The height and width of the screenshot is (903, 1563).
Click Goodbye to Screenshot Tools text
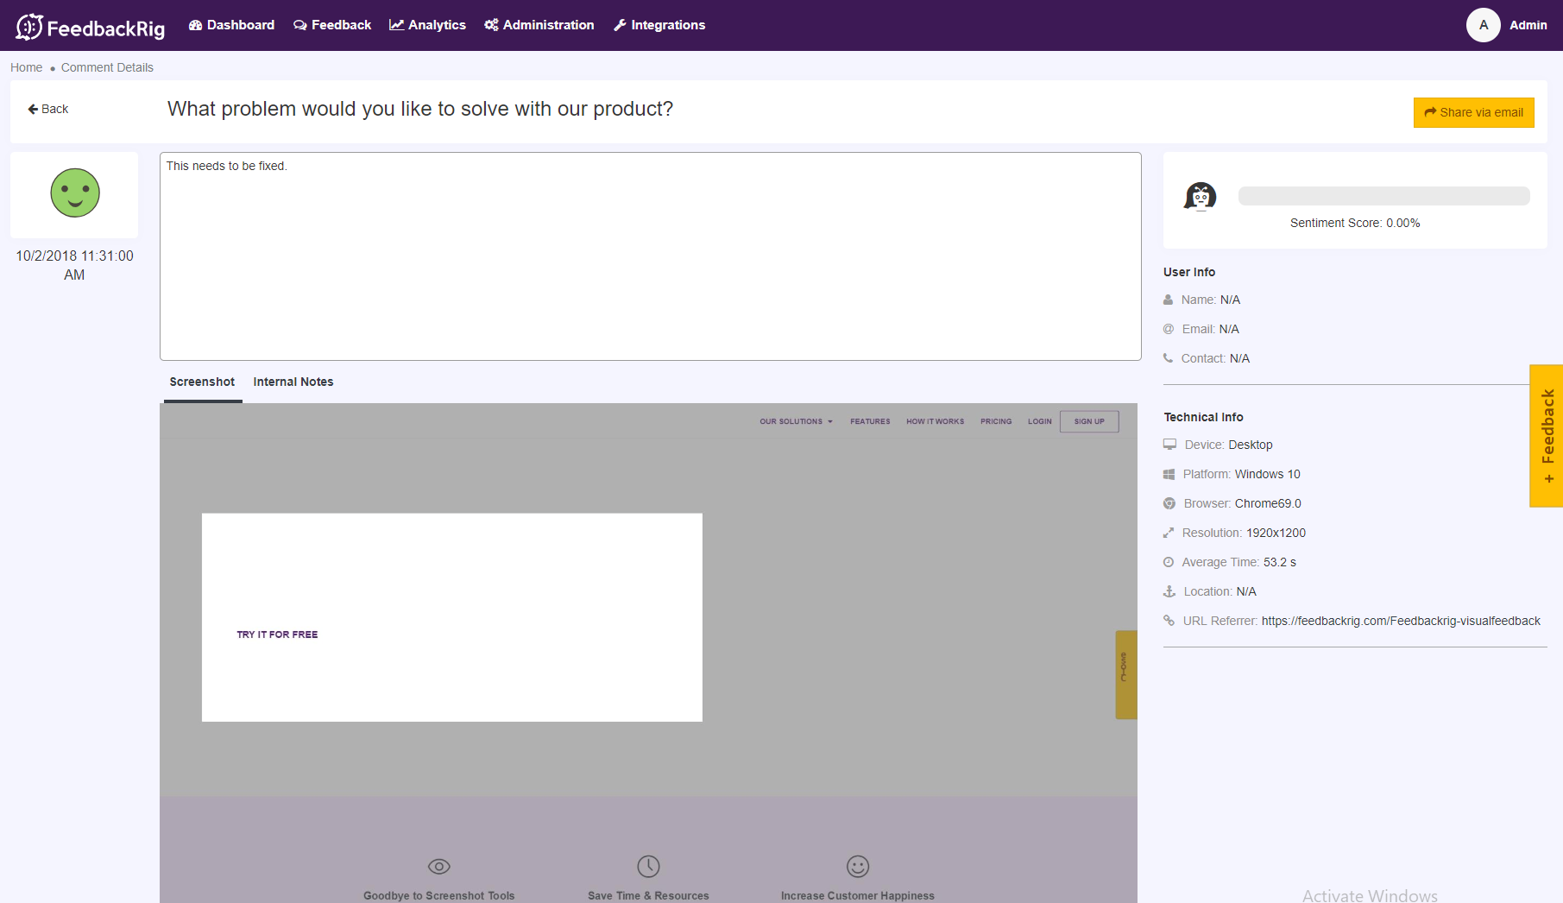pyautogui.click(x=438, y=895)
